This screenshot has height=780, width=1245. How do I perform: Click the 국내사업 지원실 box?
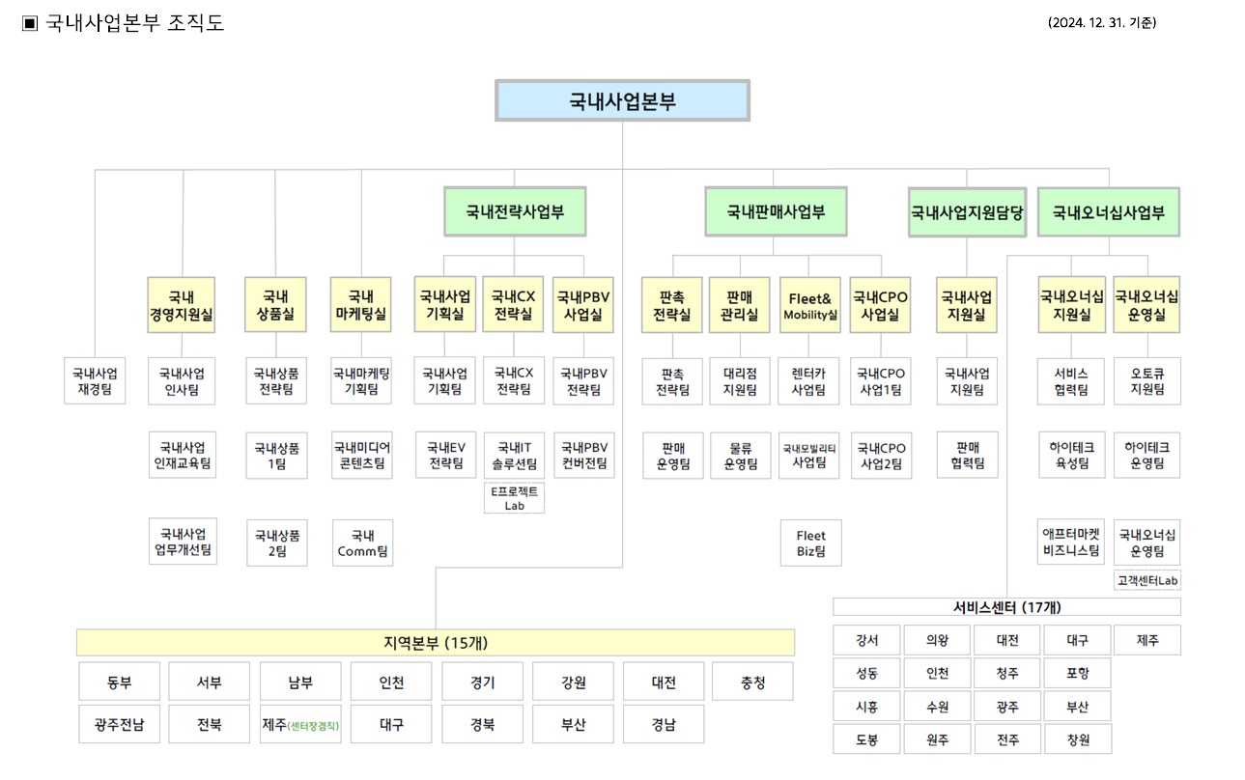(x=967, y=305)
